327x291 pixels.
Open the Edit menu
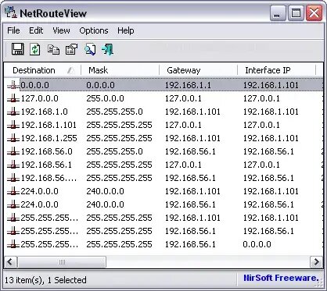pos(36,30)
